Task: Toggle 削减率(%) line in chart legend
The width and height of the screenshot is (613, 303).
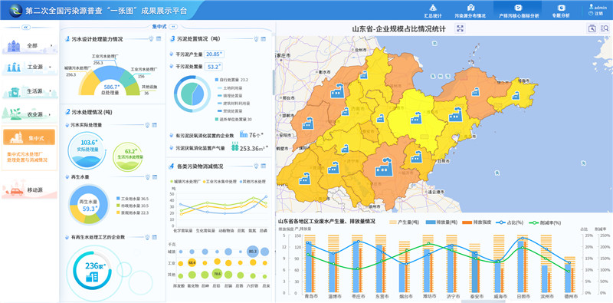Action: (545, 222)
